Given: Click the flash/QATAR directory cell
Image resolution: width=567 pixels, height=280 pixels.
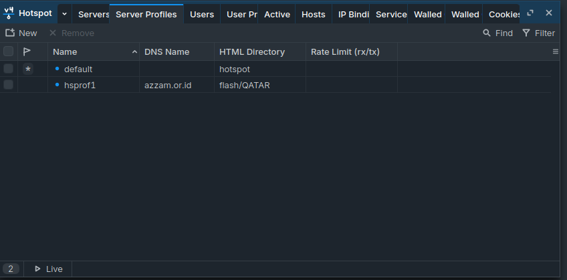Looking at the screenshot, I should coord(260,86).
